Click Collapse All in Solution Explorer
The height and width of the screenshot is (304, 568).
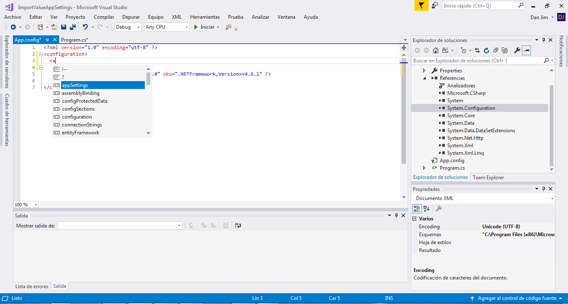(495, 50)
